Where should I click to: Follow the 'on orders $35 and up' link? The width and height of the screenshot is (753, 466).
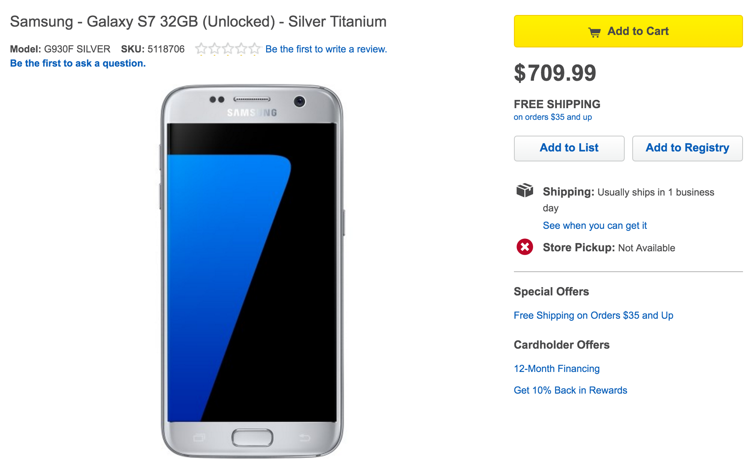point(553,117)
